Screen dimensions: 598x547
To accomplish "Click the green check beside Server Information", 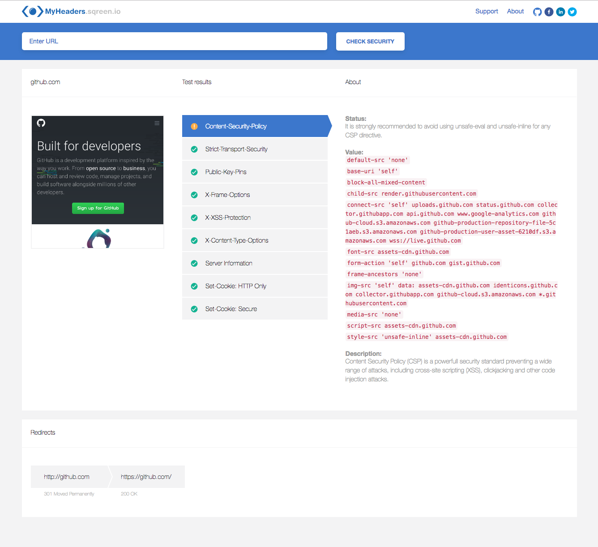I will [194, 263].
